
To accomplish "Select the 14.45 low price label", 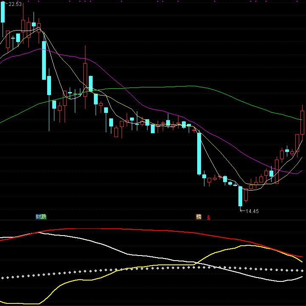I will tap(252, 211).
